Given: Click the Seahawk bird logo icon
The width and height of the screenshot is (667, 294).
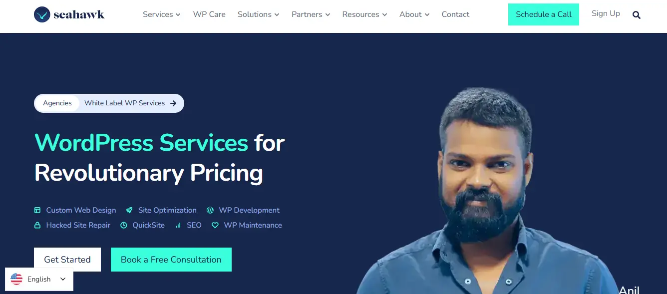Looking at the screenshot, I should [42, 14].
